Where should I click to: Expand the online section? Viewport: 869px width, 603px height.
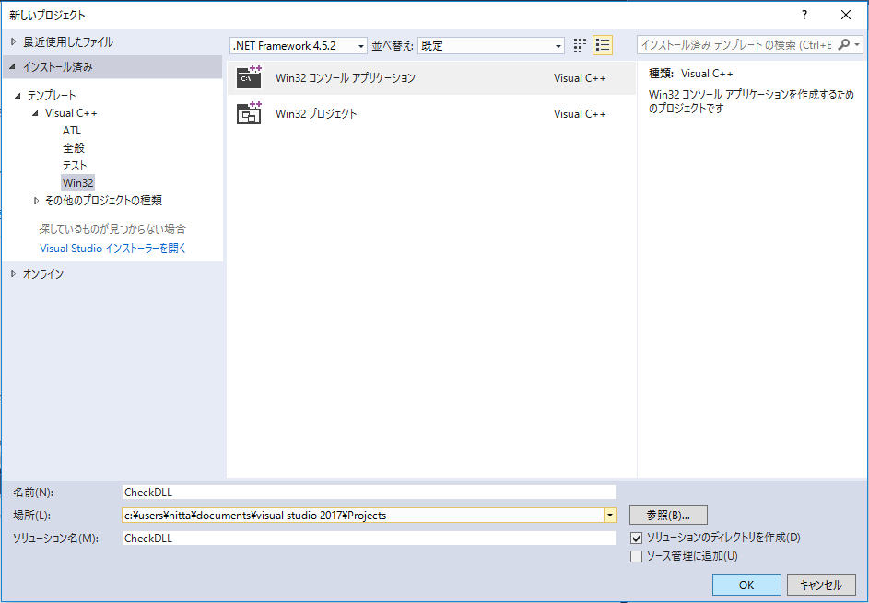13,274
